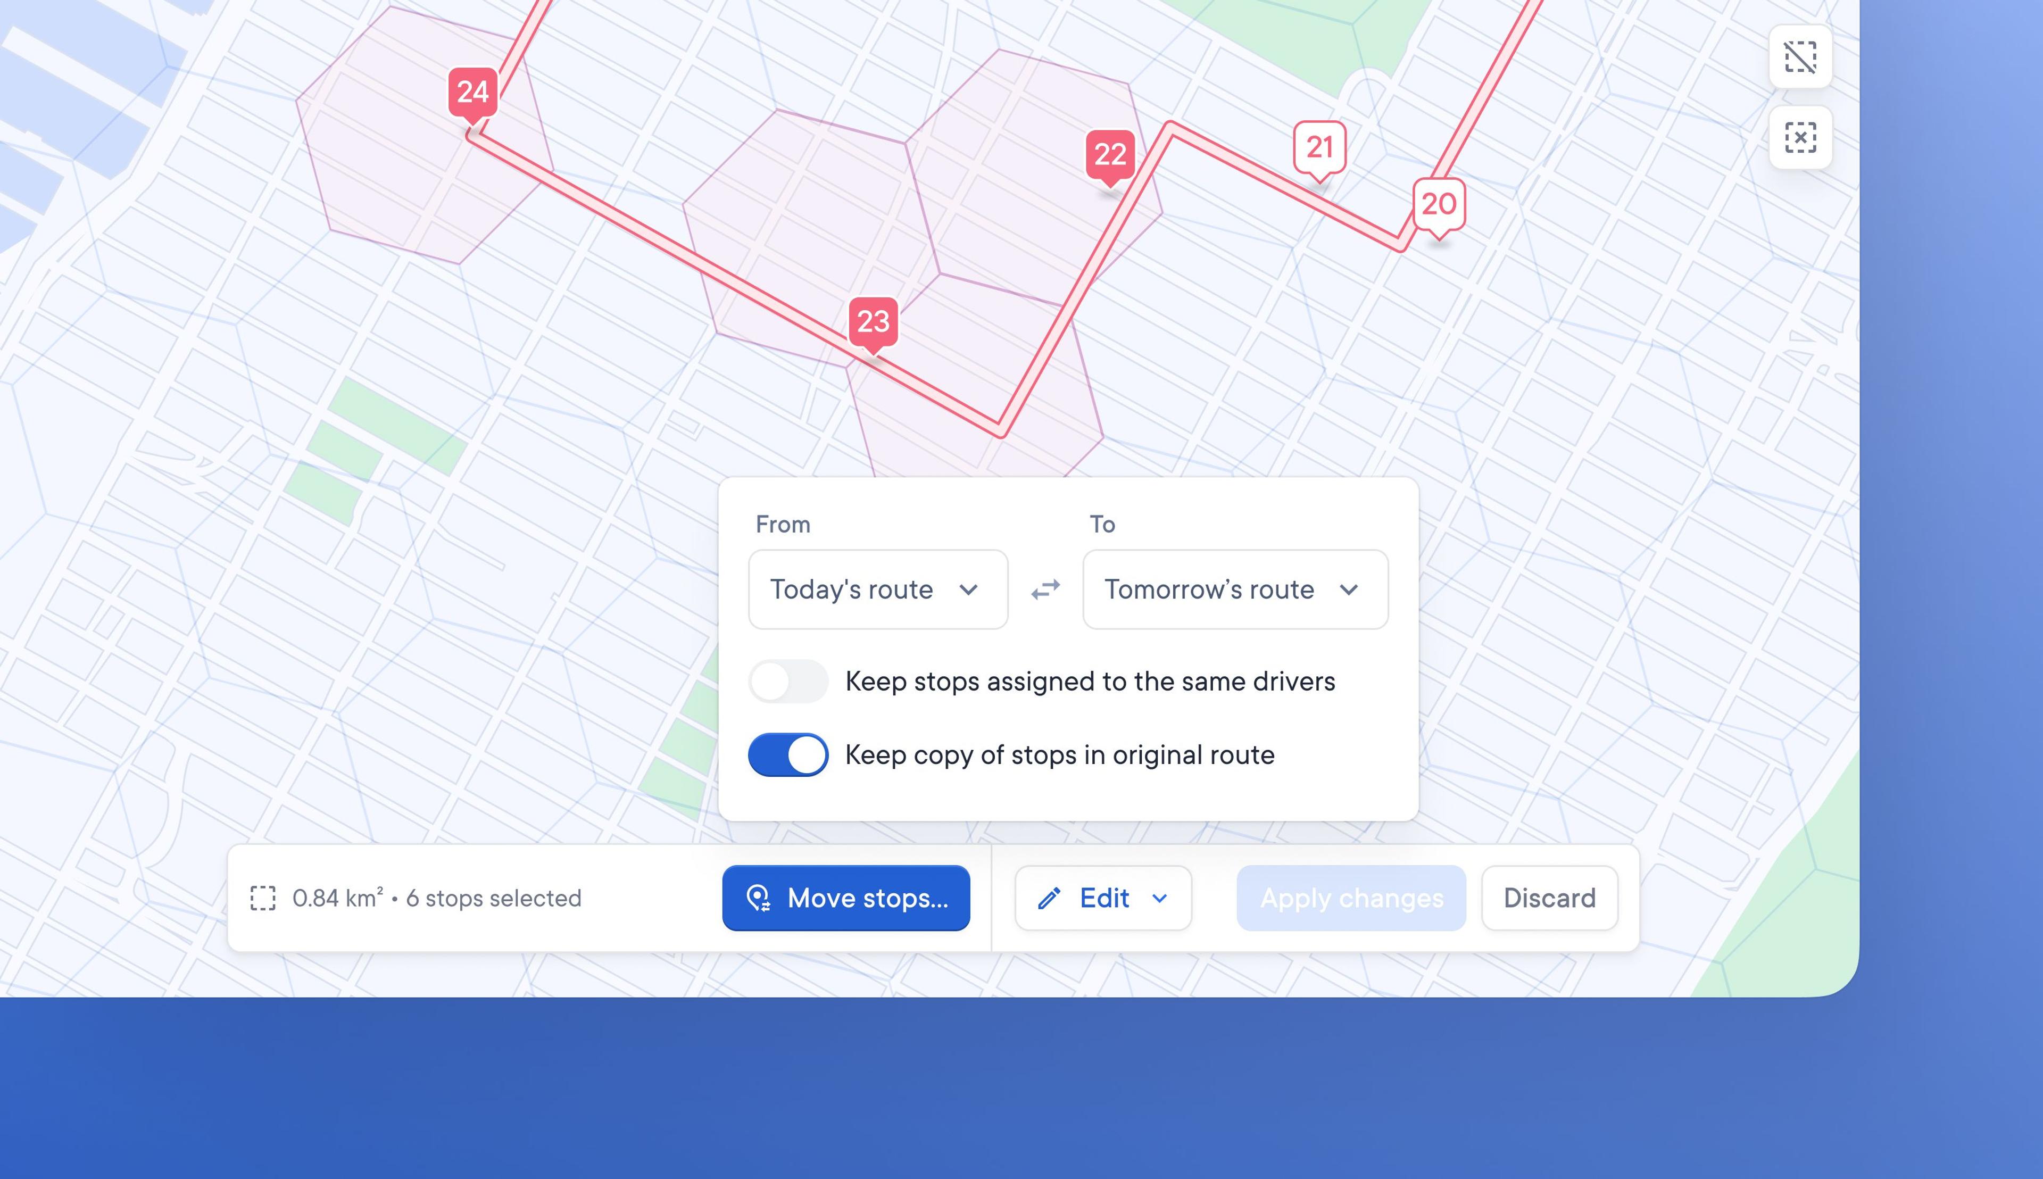Click the clear selection icon with X

click(x=1800, y=138)
